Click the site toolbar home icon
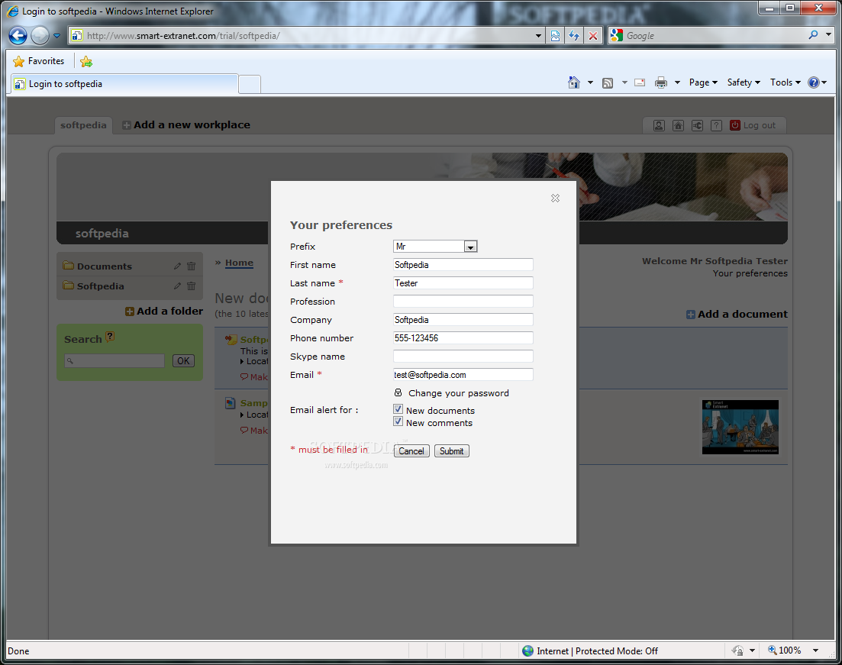842x665 pixels. (678, 126)
